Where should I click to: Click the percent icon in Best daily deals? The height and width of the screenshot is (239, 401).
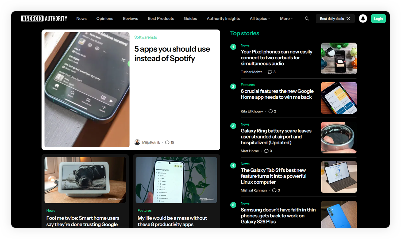coord(348,19)
